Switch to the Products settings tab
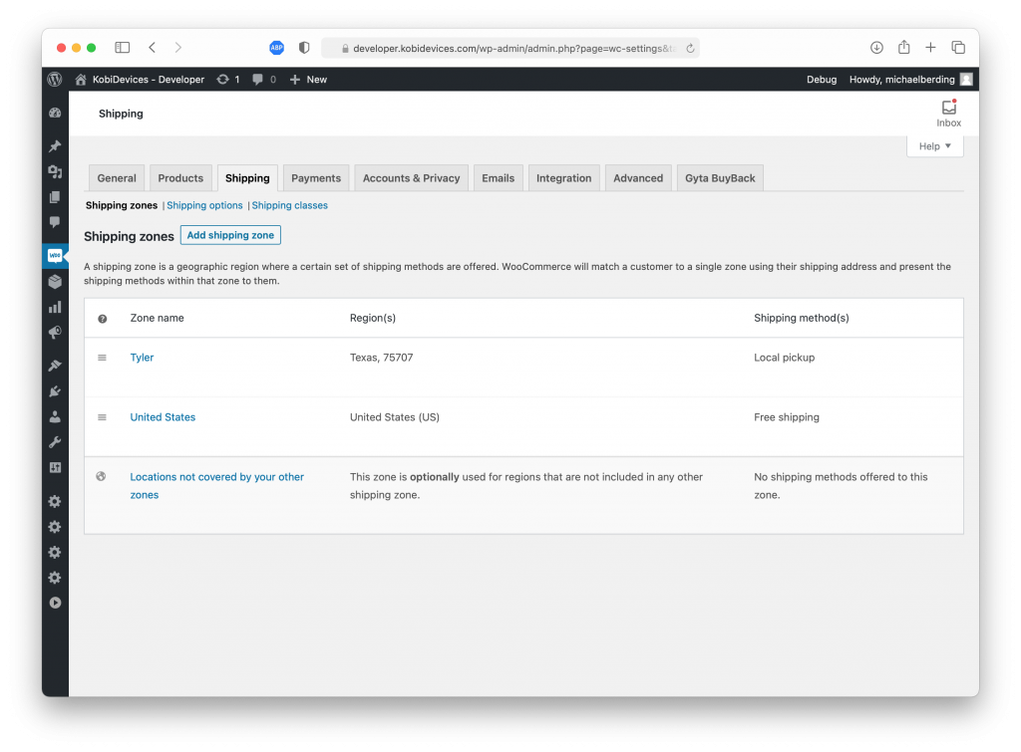1021x752 pixels. [180, 178]
